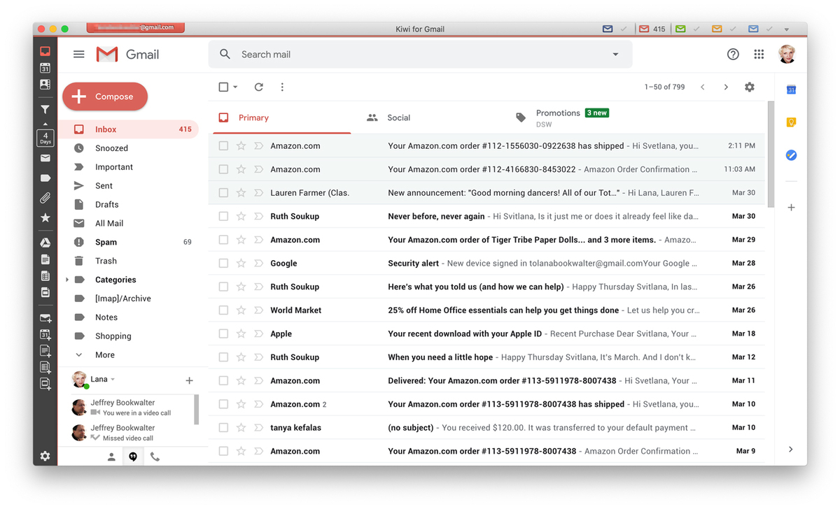840x509 pixels.
Task: Click the 4 Days filter badge
Action: (x=45, y=138)
